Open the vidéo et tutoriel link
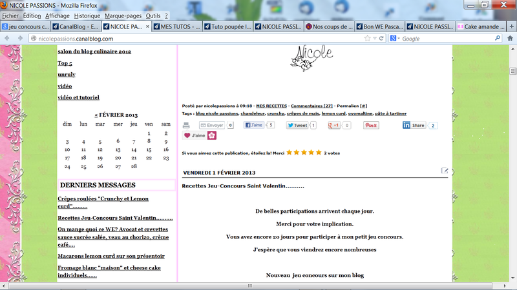This screenshot has width=517, height=290. (x=78, y=97)
